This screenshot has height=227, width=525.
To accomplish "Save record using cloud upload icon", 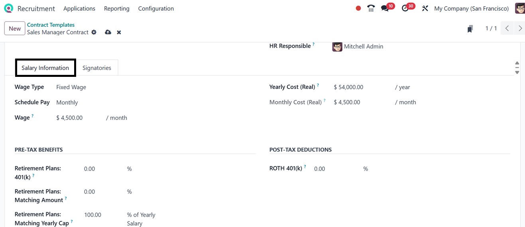I will point(108,32).
